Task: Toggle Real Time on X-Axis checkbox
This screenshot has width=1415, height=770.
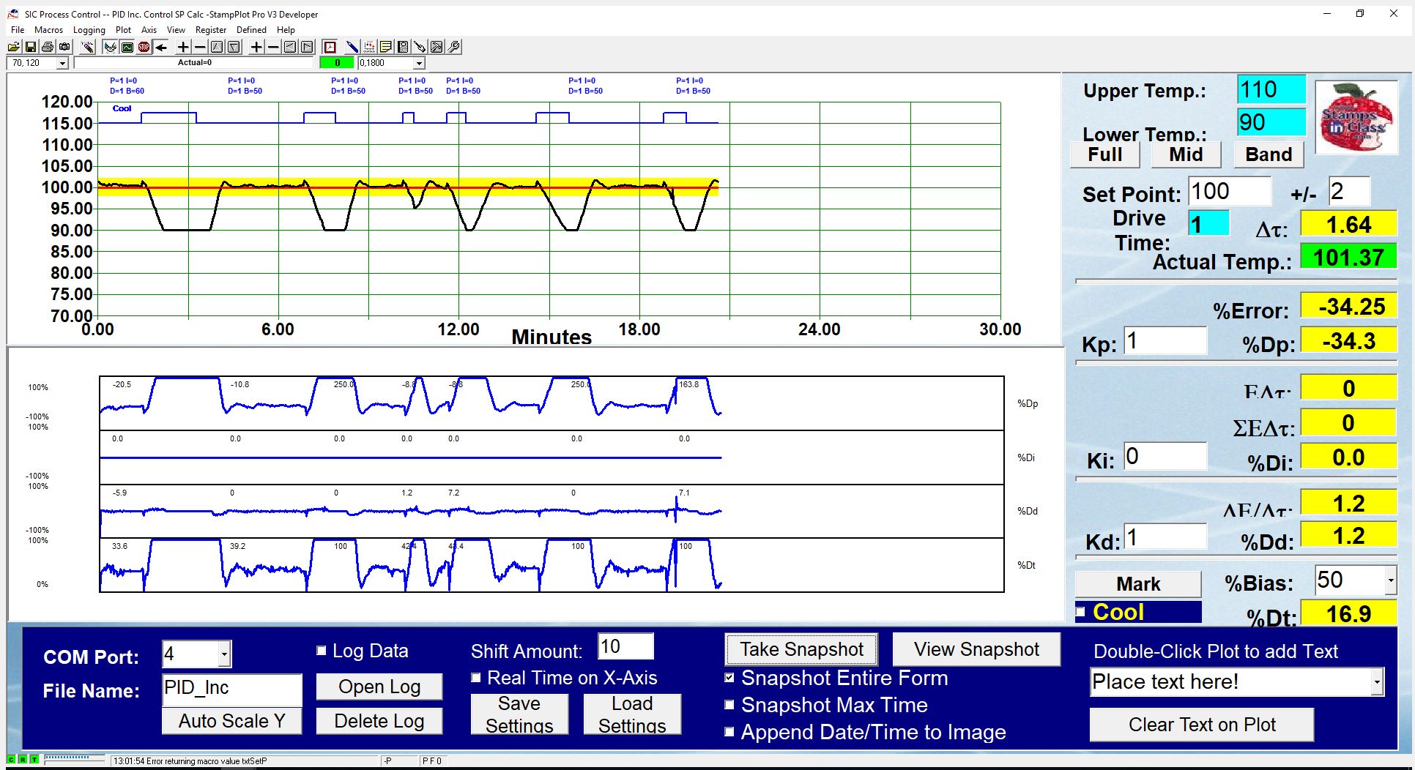Action: (475, 678)
